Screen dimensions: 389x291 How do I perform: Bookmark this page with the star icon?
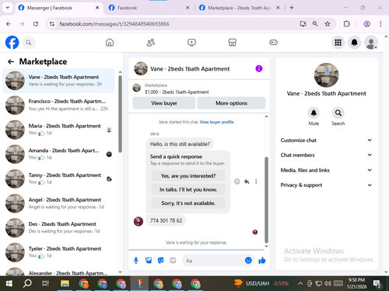[328, 24]
